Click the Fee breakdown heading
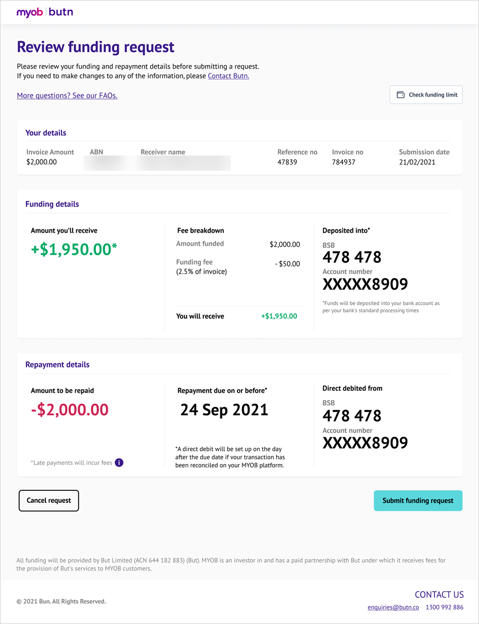The height and width of the screenshot is (624, 479). click(x=201, y=230)
